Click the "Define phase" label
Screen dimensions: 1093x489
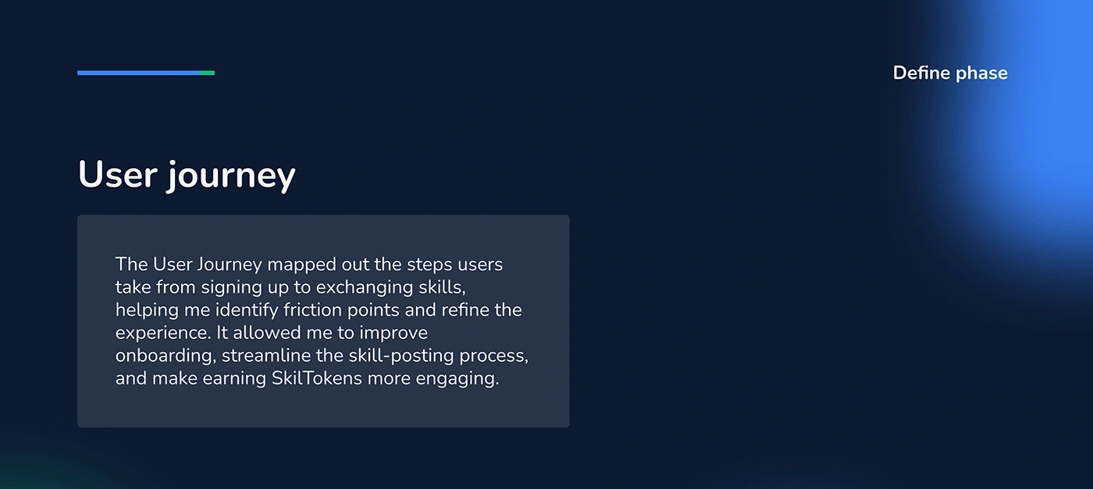pos(949,73)
